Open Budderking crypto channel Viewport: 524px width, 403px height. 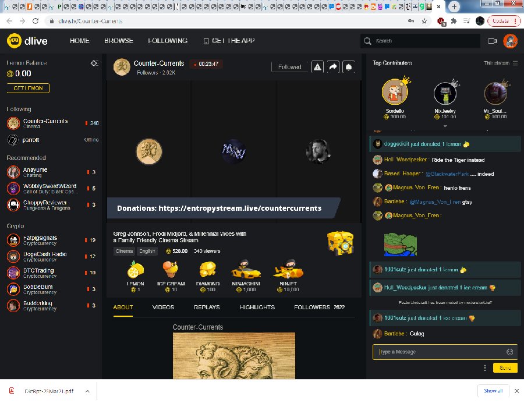coord(52,306)
